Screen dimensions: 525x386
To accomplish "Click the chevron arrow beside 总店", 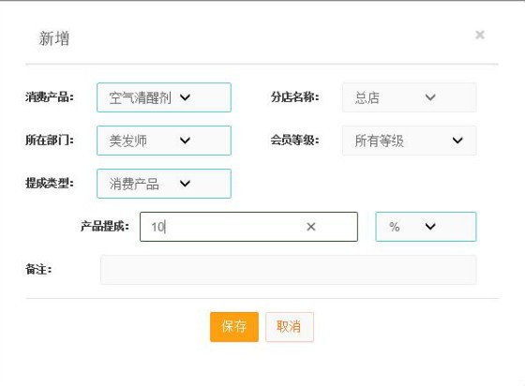I will click(430, 97).
